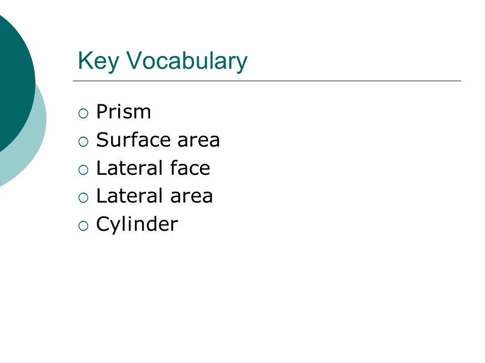Click the circle bullet beside Prism
The height and width of the screenshot is (363, 485).
pos(83,113)
